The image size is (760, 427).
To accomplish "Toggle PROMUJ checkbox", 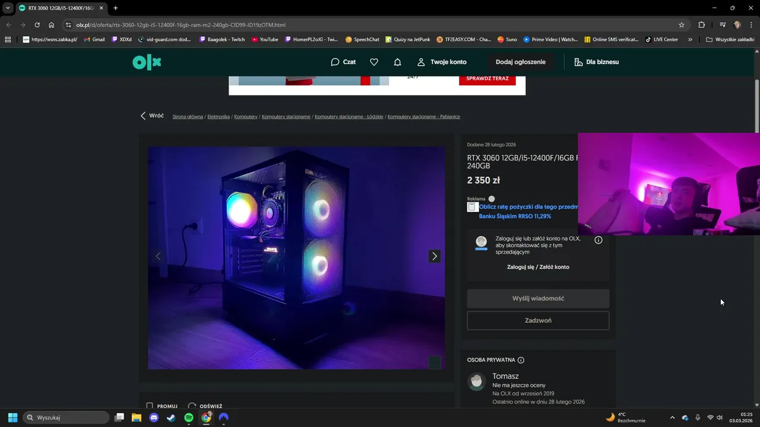I will (x=150, y=406).
